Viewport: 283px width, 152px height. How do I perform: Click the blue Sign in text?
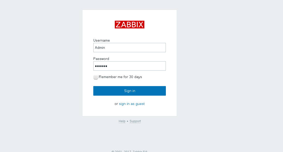[130, 91]
